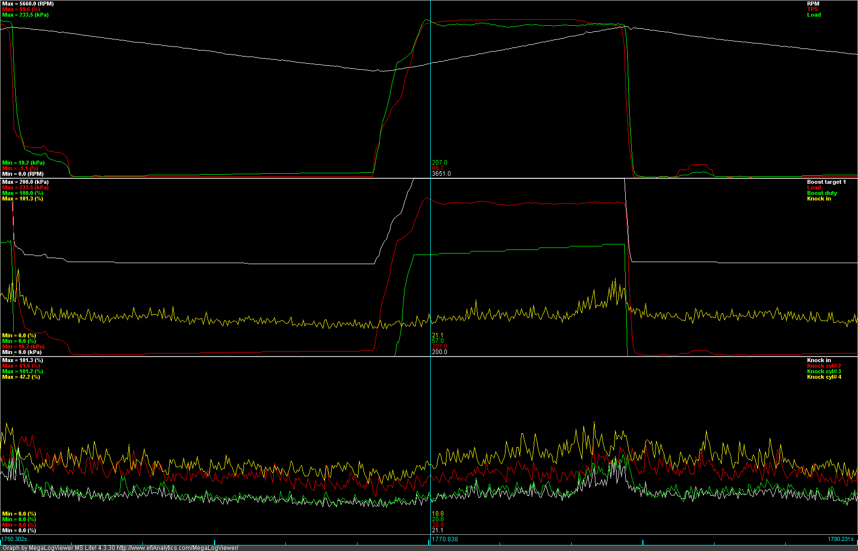Select the Max = 200.0 (kPa) label
Image resolution: width=858 pixels, height=551 pixels.
(25, 182)
